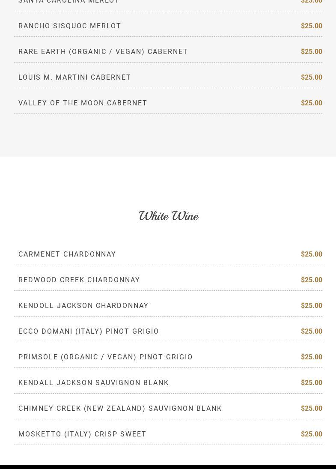Click Louis M. Martini Cabernet price
This screenshot has width=336, height=469.
(311, 78)
